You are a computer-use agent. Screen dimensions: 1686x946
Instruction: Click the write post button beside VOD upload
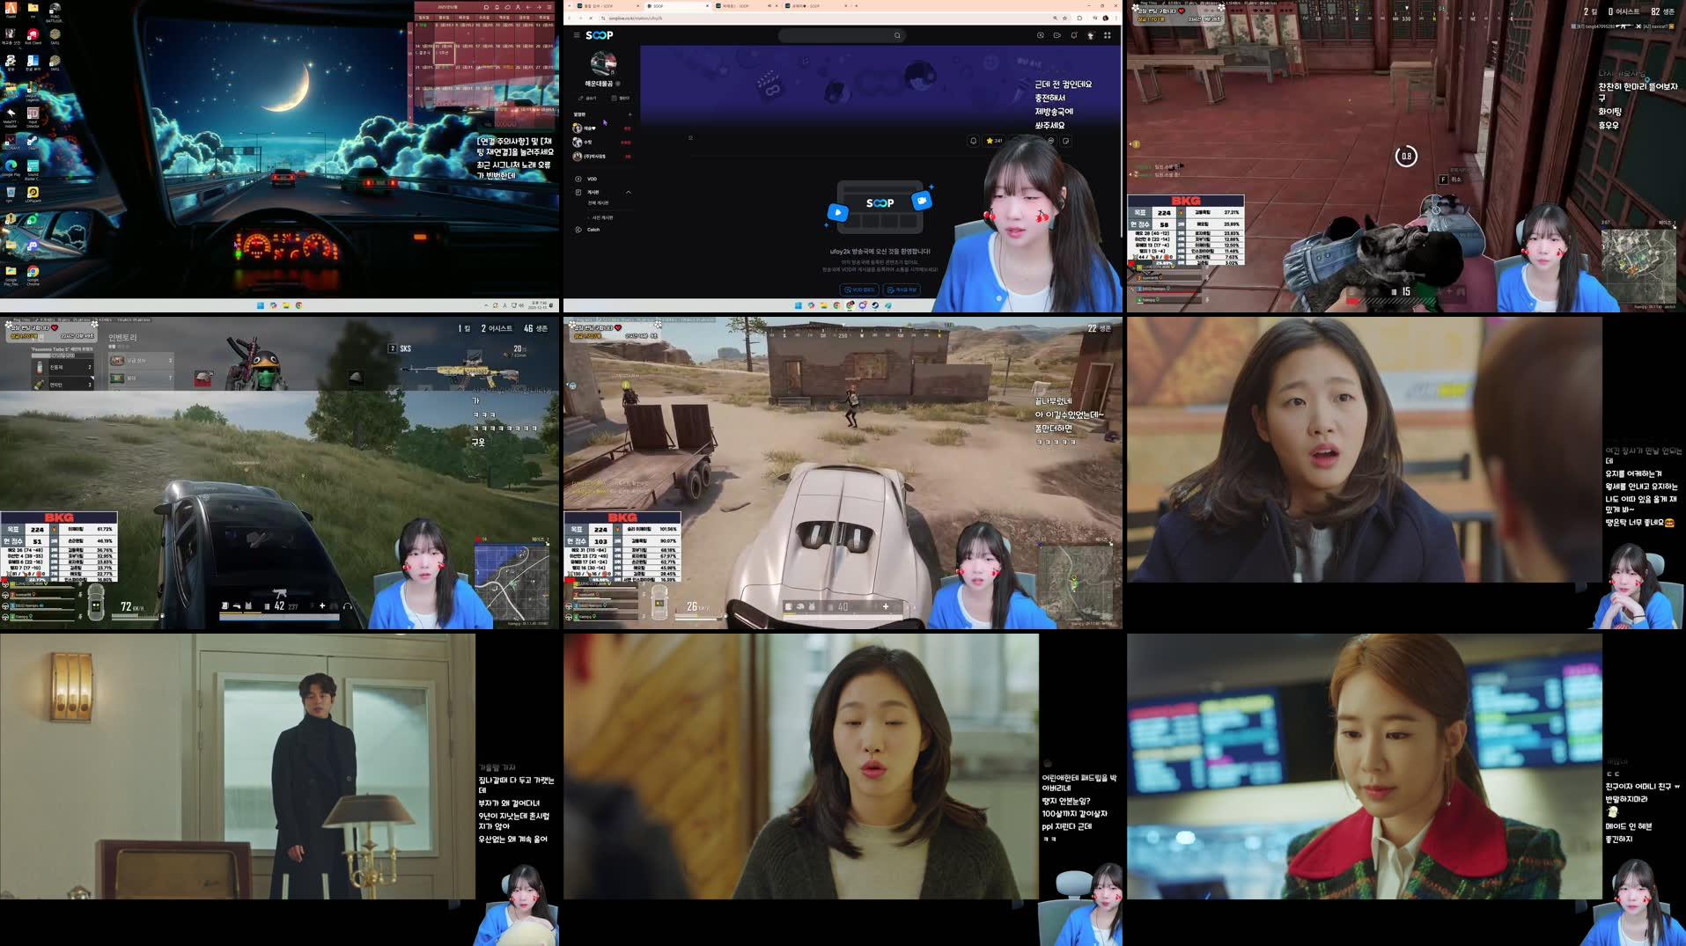click(902, 290)
